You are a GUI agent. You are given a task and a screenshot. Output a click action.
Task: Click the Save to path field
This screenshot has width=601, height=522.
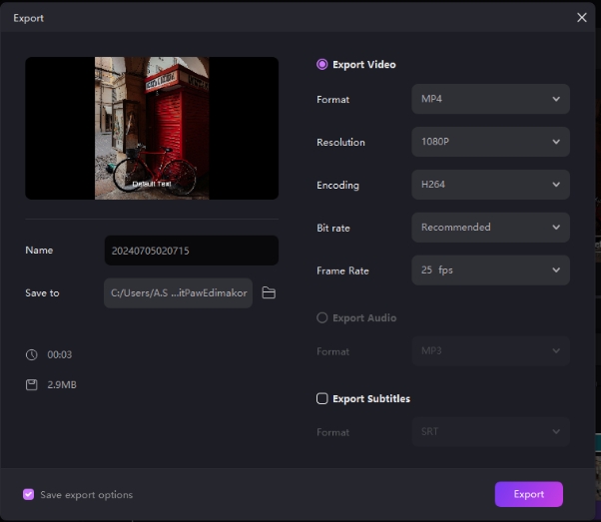click(178, 292)
